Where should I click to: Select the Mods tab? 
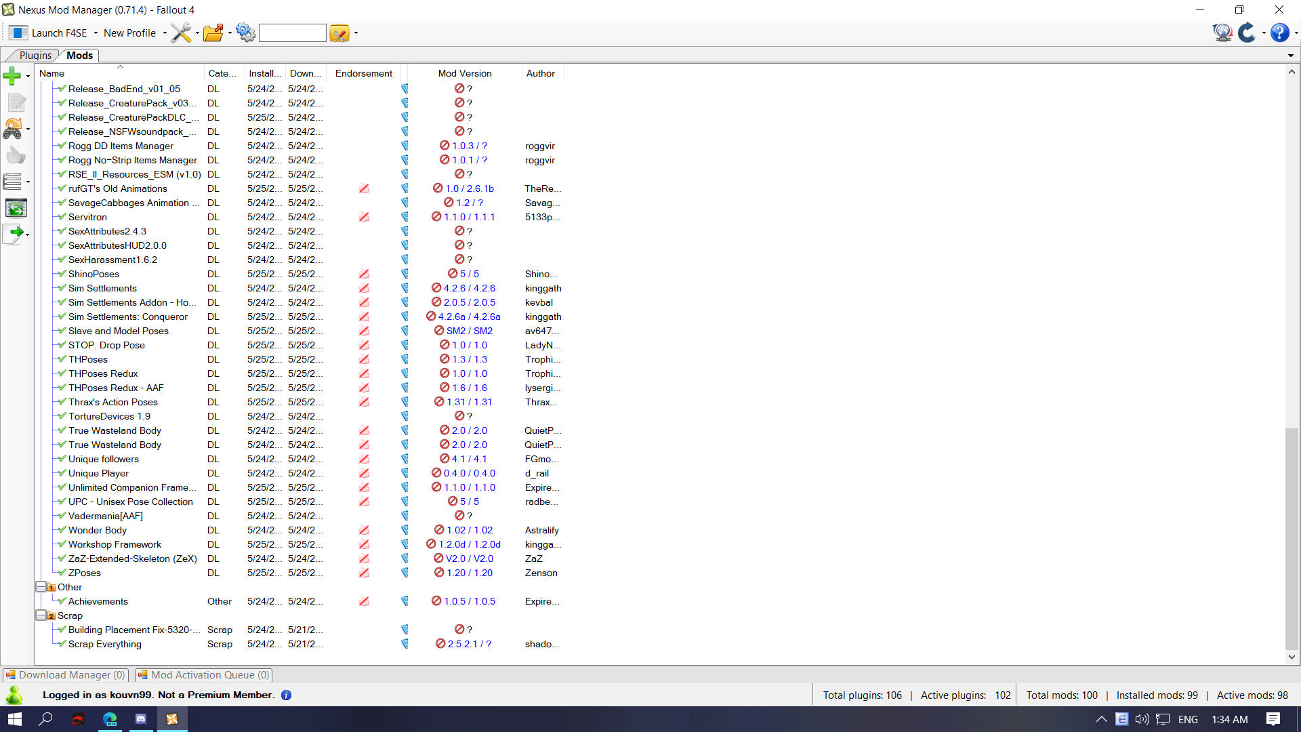79,56
